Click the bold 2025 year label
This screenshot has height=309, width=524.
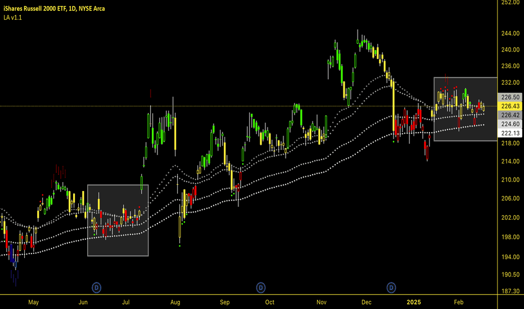[x=414, y=302]
